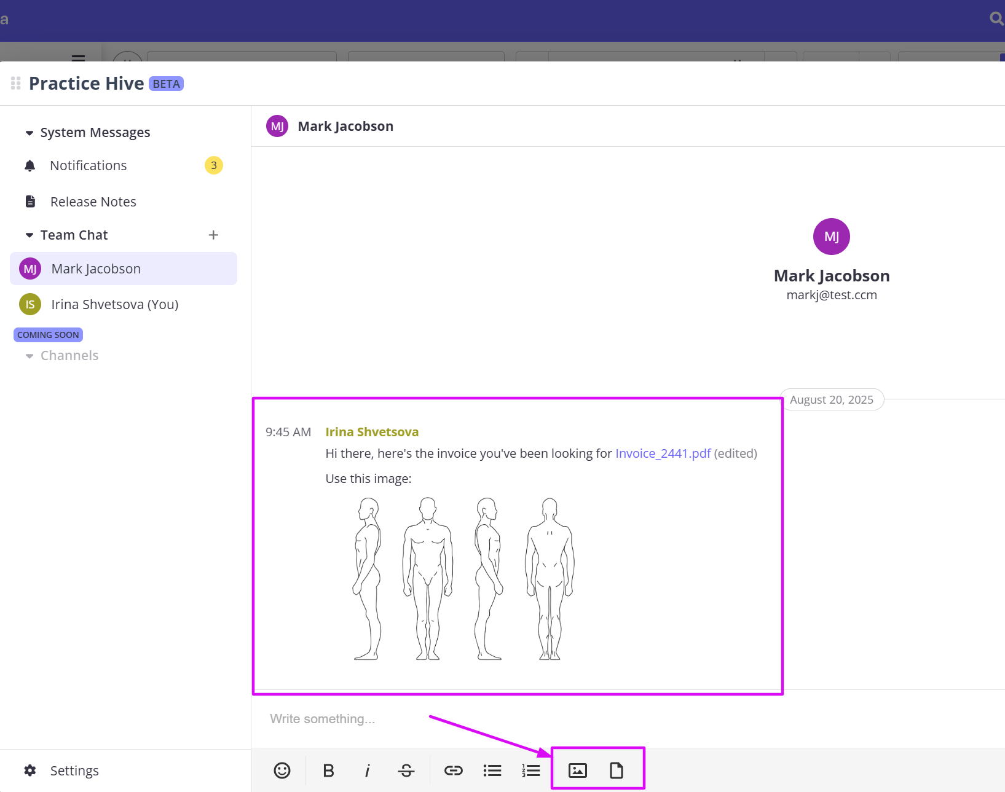Click the search icon

coord(995,18)
